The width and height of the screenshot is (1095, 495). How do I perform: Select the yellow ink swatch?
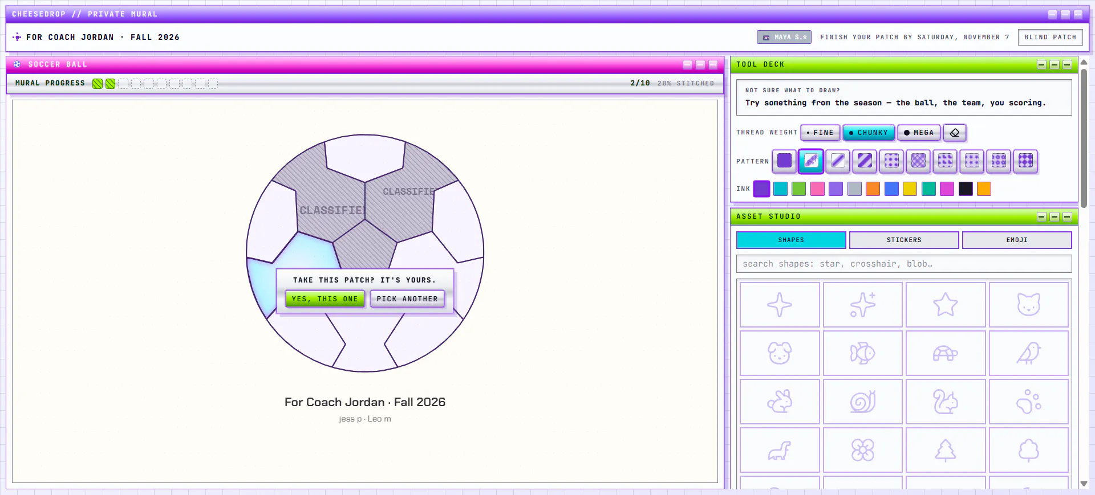910,189
